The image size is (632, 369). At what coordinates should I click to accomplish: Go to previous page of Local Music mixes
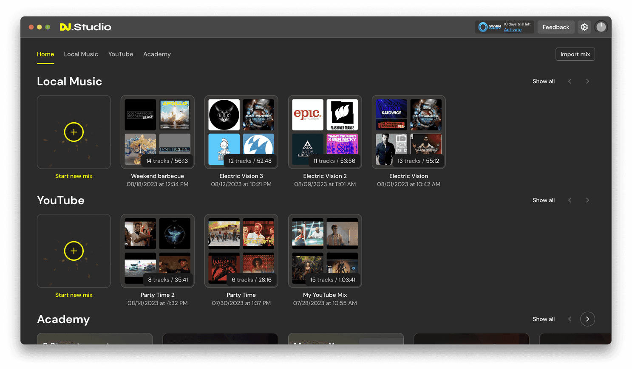[570, 82]
